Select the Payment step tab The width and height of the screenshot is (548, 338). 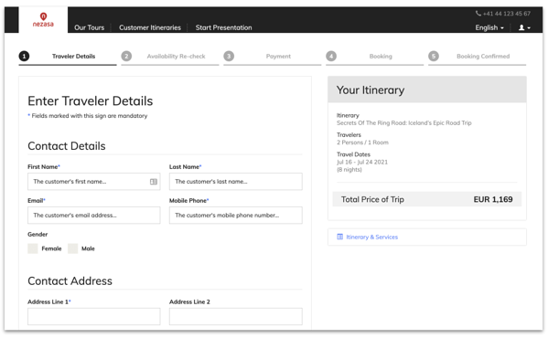coord(273,57)
